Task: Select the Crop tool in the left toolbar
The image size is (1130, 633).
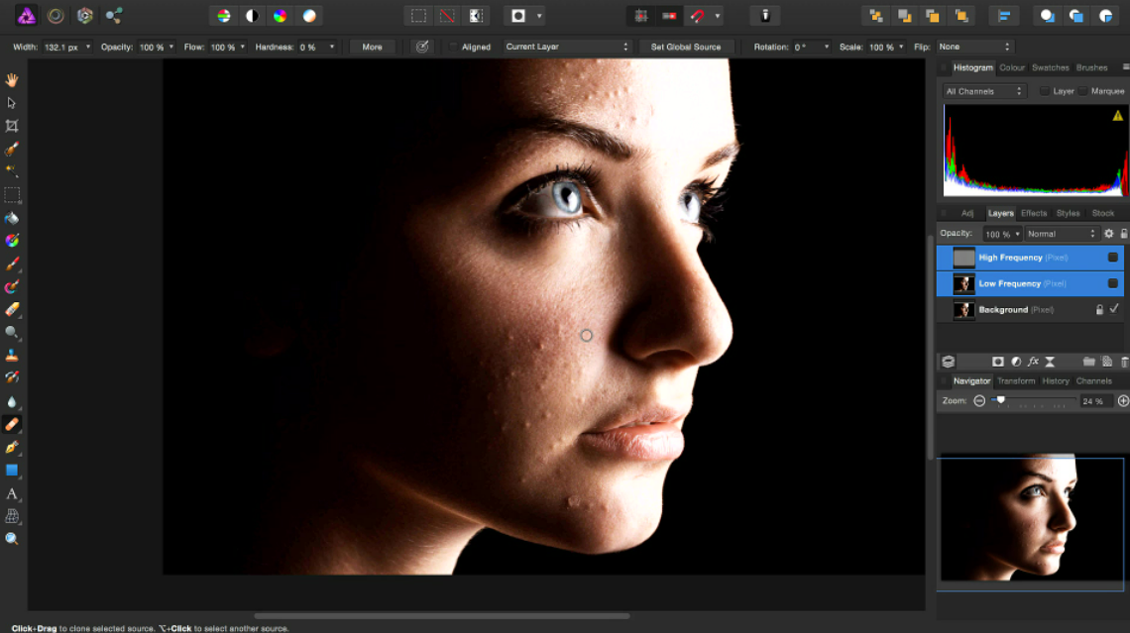Action: pyautogui.click(x=12, y=126)
